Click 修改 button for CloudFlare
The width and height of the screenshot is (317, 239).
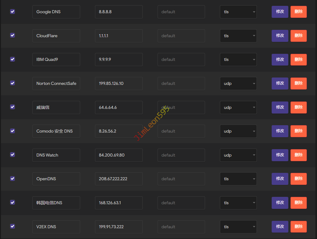click(x=280, y=36)
